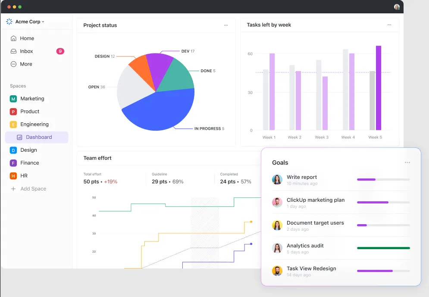Viewport: 429px width, 297px height.
Task: Open the Design space
Action: pyautogui.click(x=29, y=150)
